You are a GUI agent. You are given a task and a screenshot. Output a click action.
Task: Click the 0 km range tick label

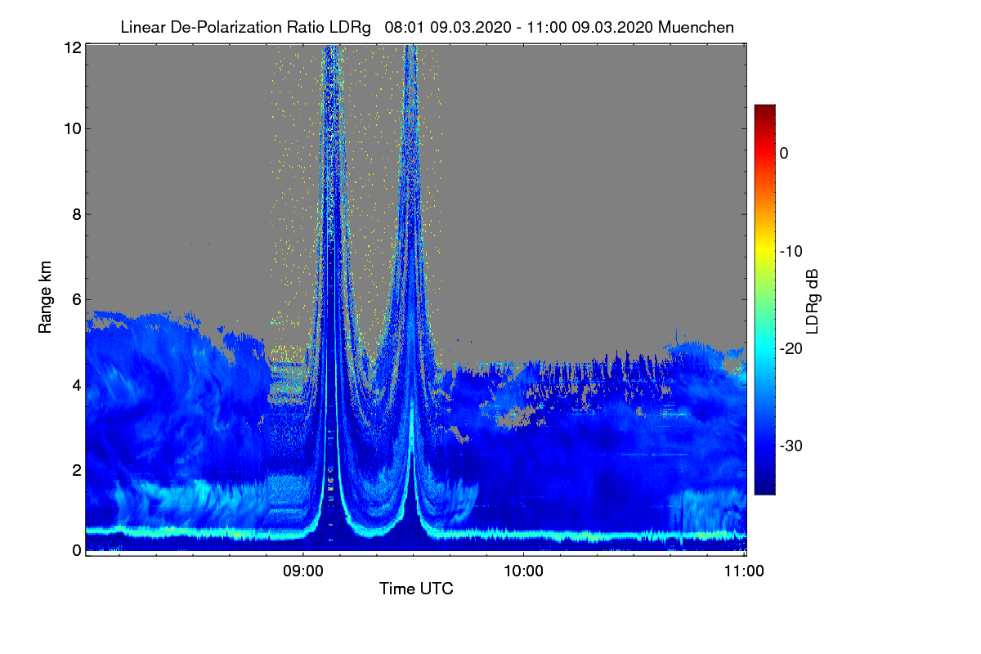[76, 550]
